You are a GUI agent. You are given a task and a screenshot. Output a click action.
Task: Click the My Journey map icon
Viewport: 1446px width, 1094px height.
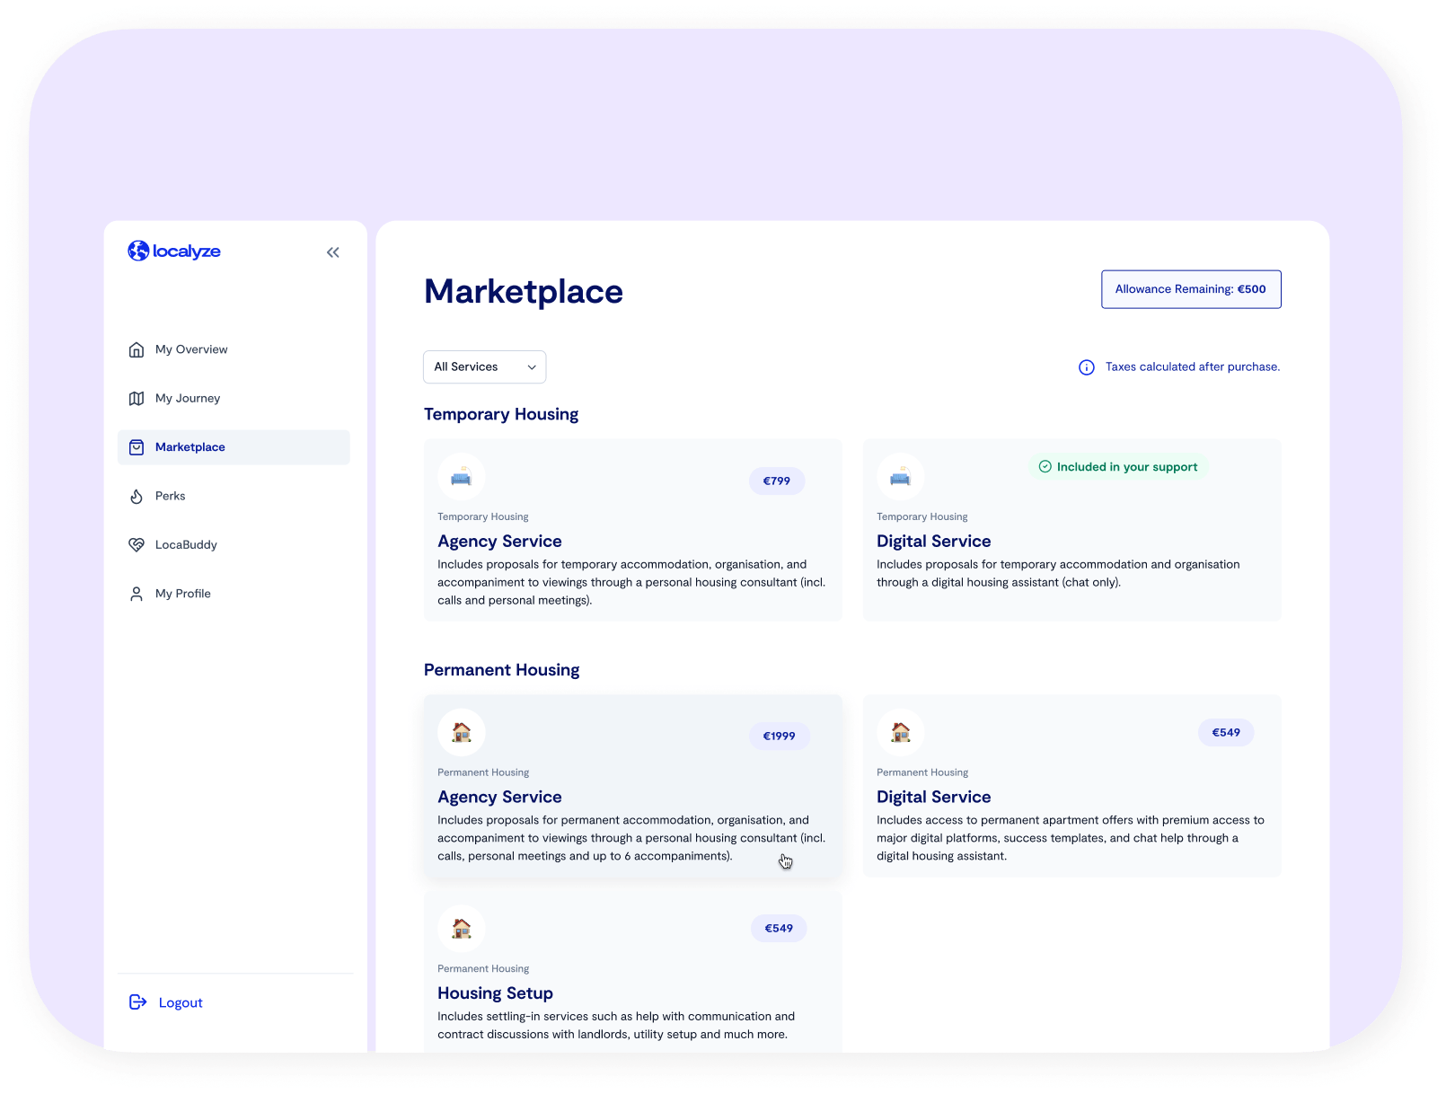coord(137,399)
